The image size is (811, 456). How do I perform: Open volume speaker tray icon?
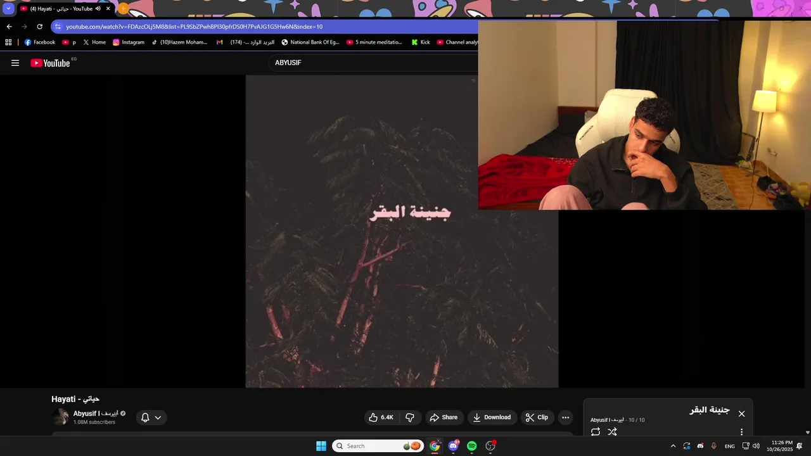click(756, 446)
